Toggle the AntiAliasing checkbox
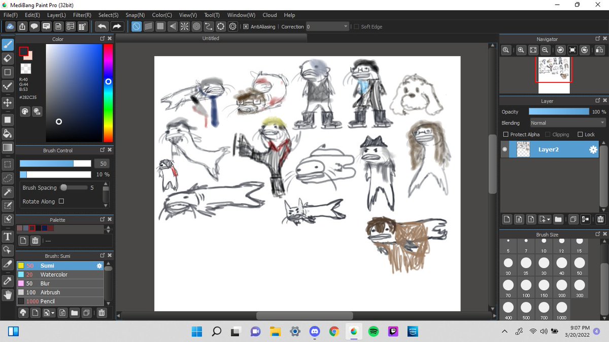Screen dimensions: 609x342 tap(246, 26)
